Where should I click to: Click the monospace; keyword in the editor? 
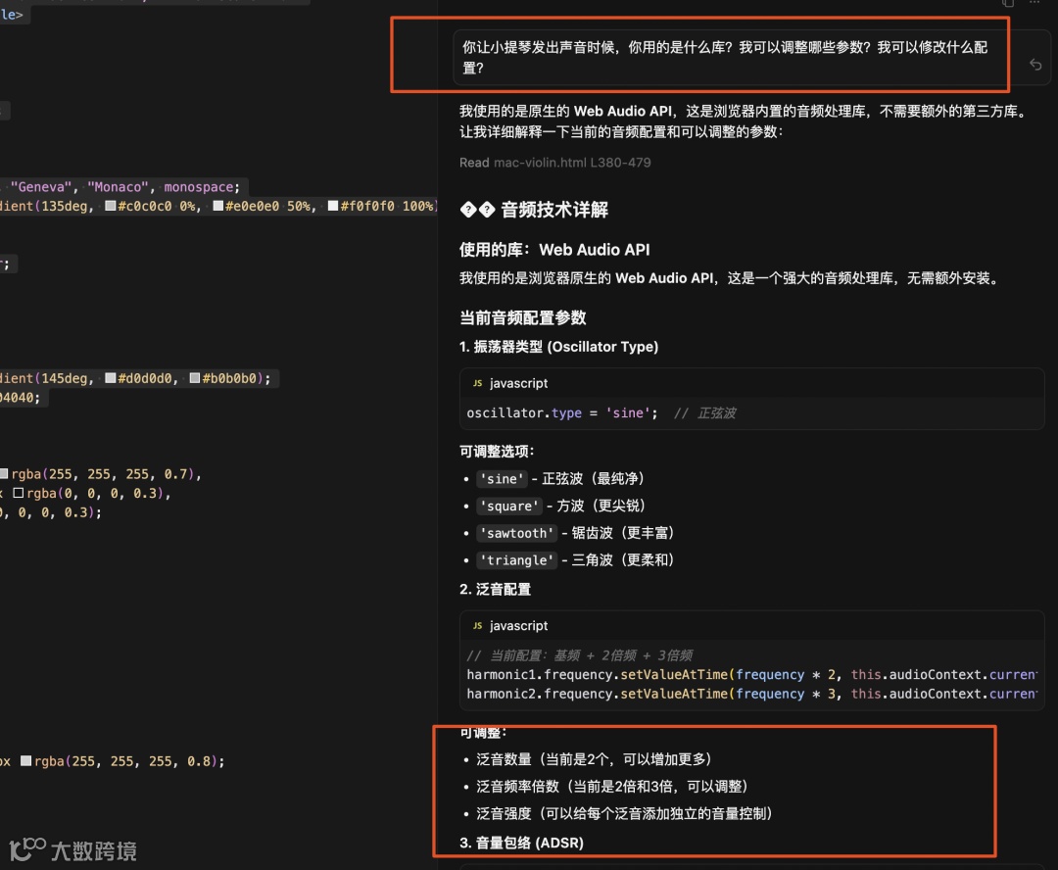pyautogui.click(x=202, y=187)
